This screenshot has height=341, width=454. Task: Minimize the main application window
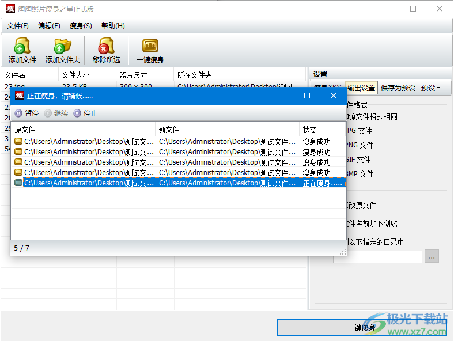(x=387, y=9)
